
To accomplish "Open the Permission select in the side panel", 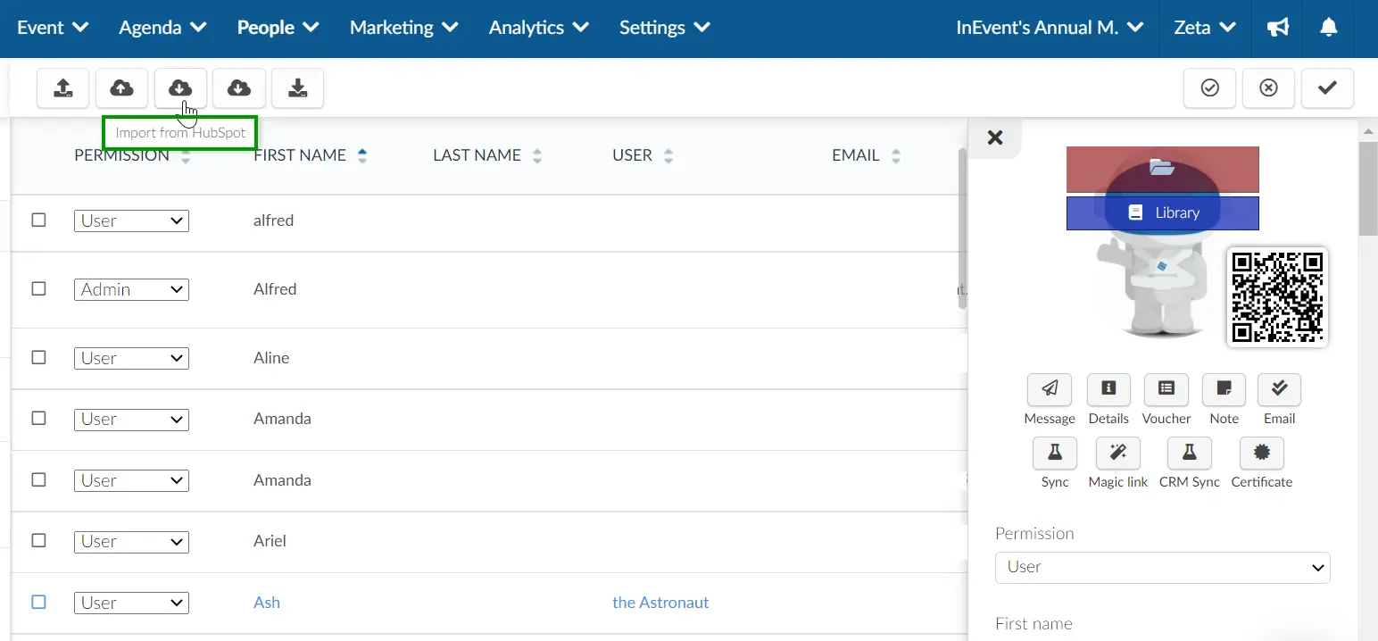I will click(x=1162, y=567).
